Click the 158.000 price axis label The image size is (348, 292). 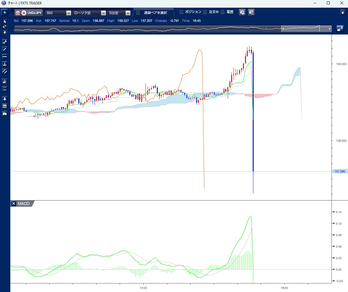[x=341, y=141]
